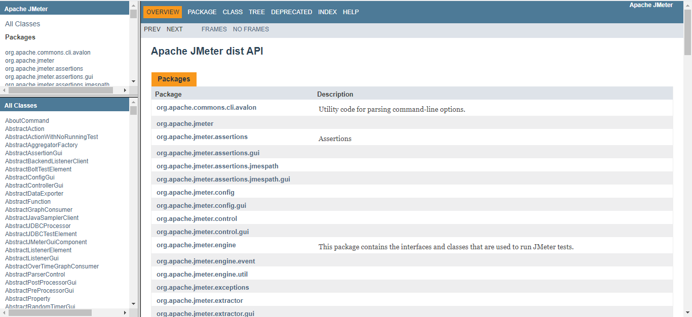Open org.apache.jmeter.assertions.gui in Packages table
Image resolution: width=692 pixels, height=317 pixels.
(208, 153)
